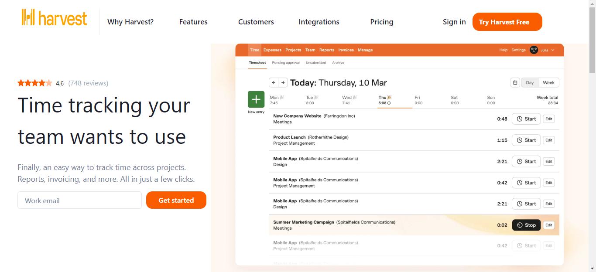
Task: Click the Harvest logo
Action: point(55,18)
